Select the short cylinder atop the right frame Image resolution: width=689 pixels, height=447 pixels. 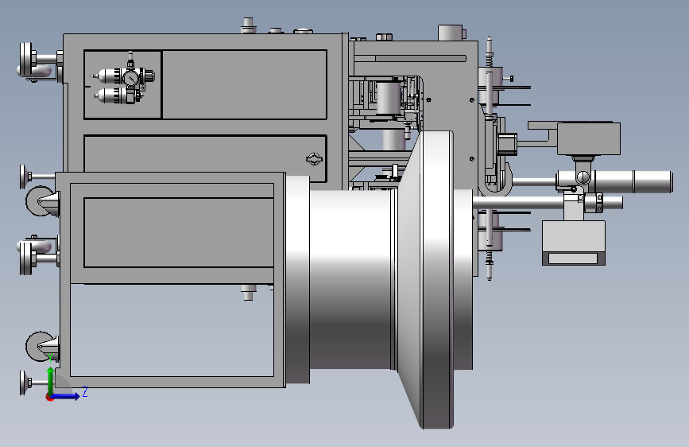pyautogui.click(x=451, y=33)
